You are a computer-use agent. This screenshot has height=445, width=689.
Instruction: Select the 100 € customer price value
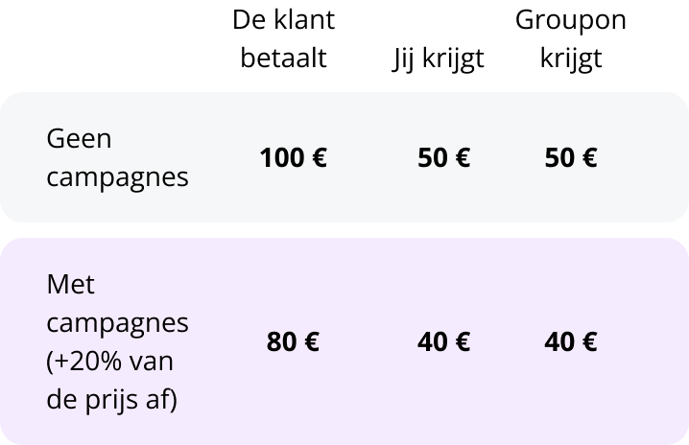click(x=293, y=157)
